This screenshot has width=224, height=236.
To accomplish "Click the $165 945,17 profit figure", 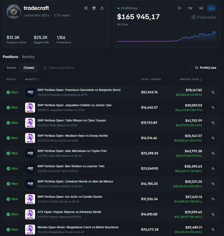I will point(138,17).
